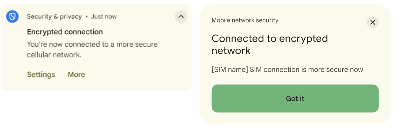Tap the Mobile network security header label
The width and height of the screenshot is (394, 130).
[x=245, y=20]
